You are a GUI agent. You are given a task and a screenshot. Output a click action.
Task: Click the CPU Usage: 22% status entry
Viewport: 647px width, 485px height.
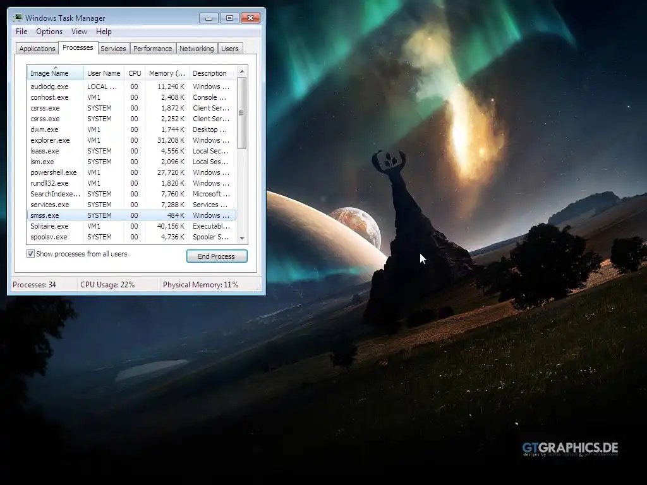tap(107, 285)
